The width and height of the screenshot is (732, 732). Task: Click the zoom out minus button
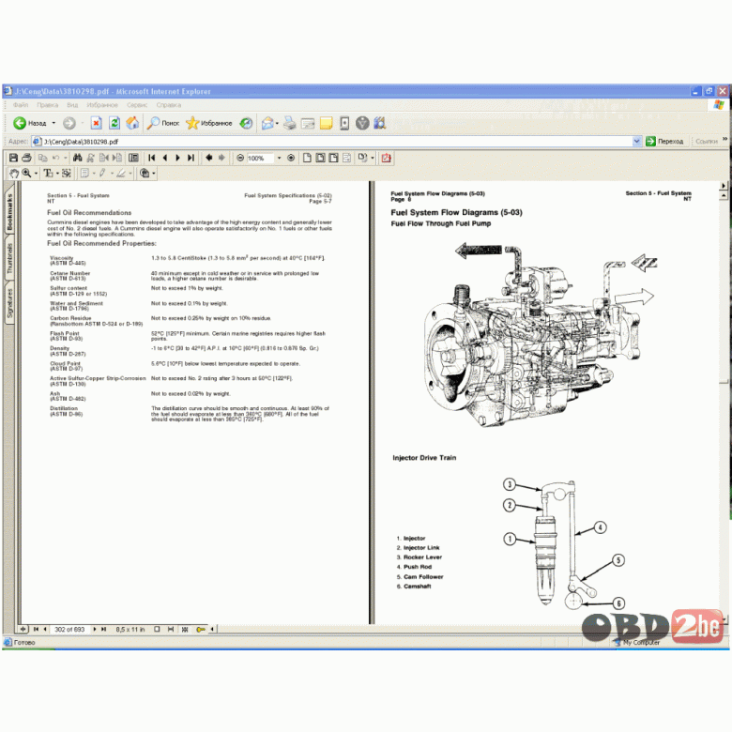click(x=240, y=158)
